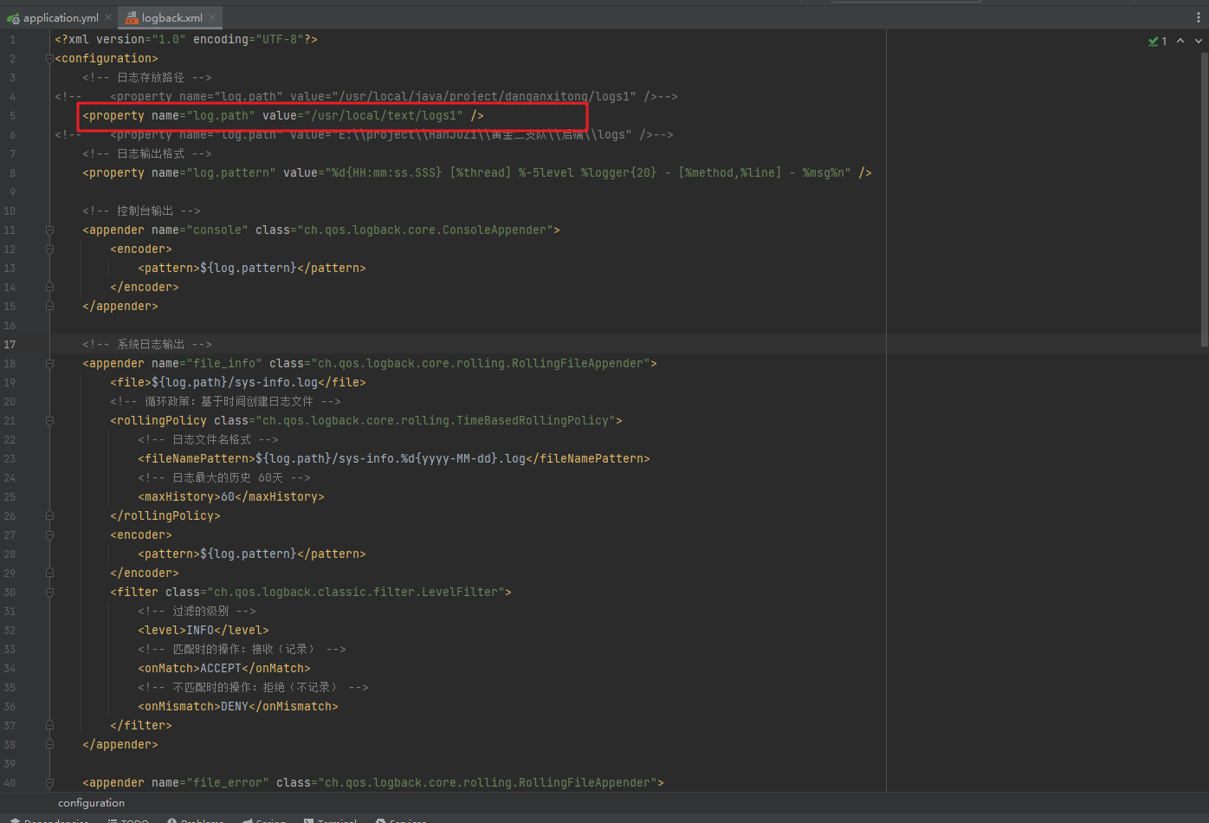Click the ConsoleAppender class name
This screenshot has height=823, width=1209.
click(424, 230)
